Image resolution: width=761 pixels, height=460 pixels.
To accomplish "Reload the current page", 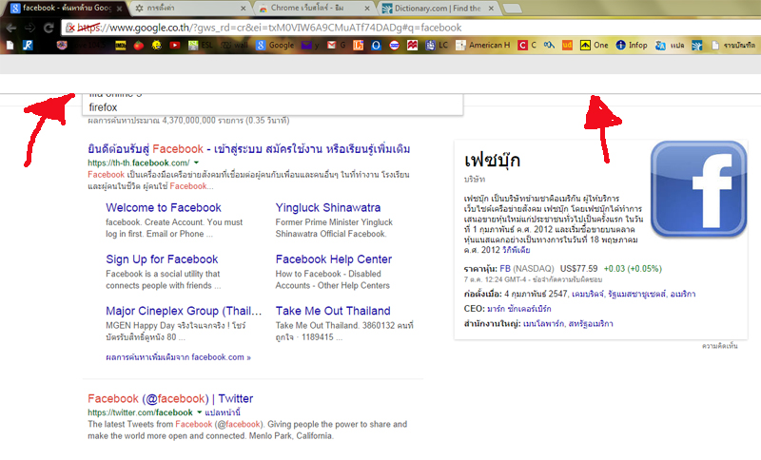I will pos(49,29).
